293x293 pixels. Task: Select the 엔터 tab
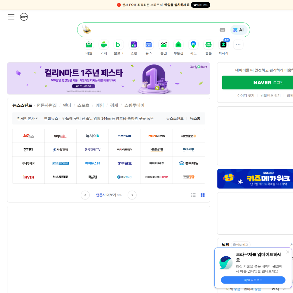67,105
